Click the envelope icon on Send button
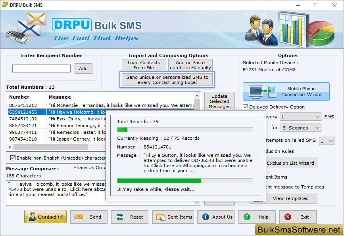The height and width of the screenshot is (236, 344). [78, 217]
